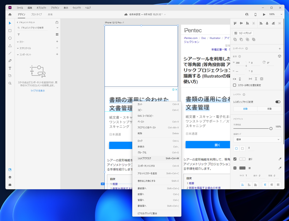Select the Ellipse tool
Image resolution: width=289 pixels, height=221 pixels.
click(x=10, y=38)
